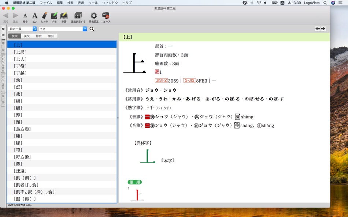This screenshot has height=217, width=348.
Task: Select the ［于越］ result
Action: (x=62, y=73)
